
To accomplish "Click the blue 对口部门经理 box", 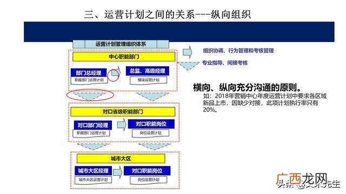I will coord(92,125).
